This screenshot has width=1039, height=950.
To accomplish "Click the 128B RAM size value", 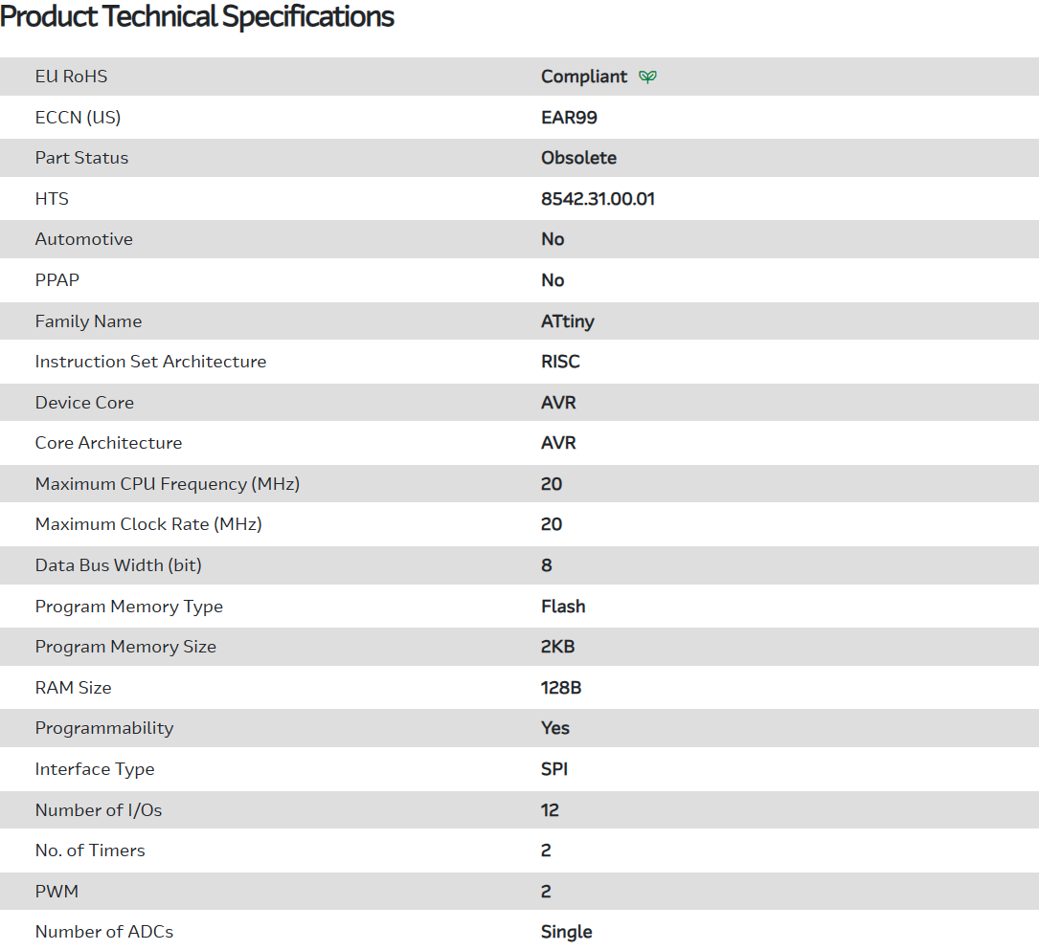I will [x=561, y=688].
